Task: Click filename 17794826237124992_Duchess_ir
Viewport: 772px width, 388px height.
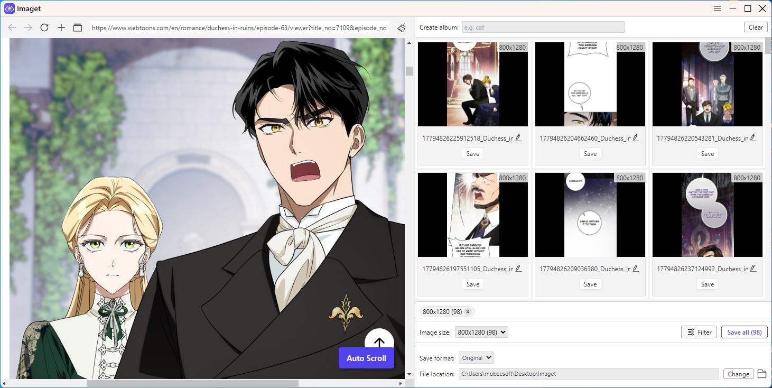Action: click(x=702, y=269)
